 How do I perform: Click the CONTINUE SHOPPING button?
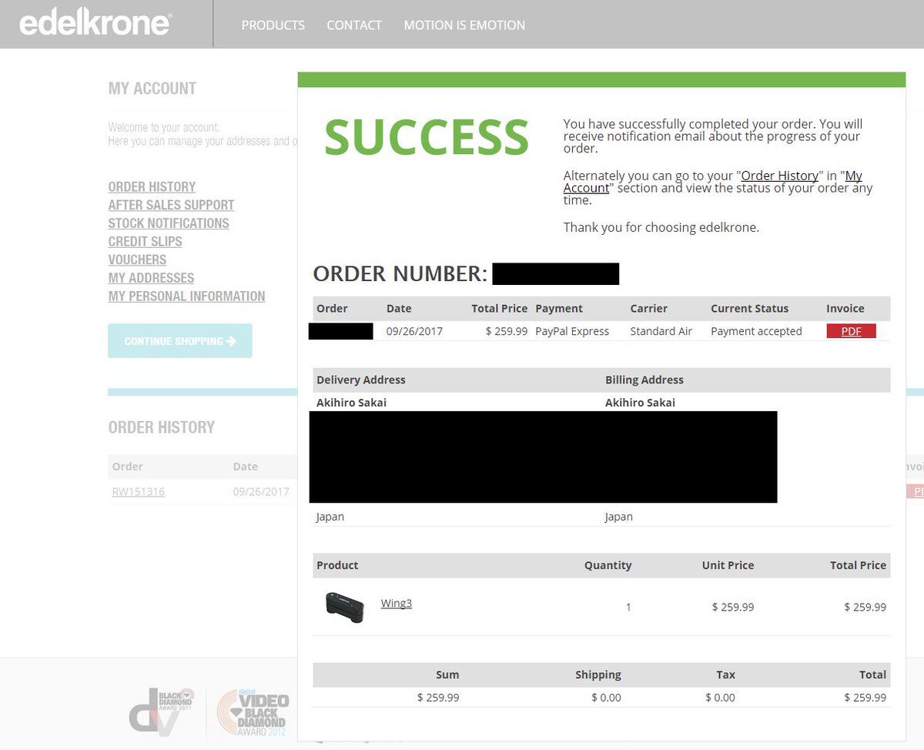point(180,341)
